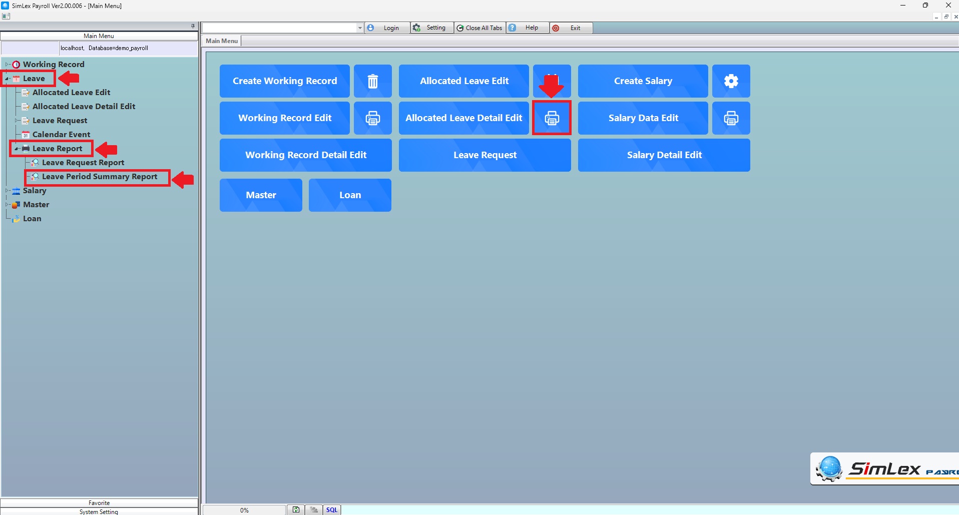Select Leave Period Summary Report in tree
959x515 pixels.
pos(100,177)
